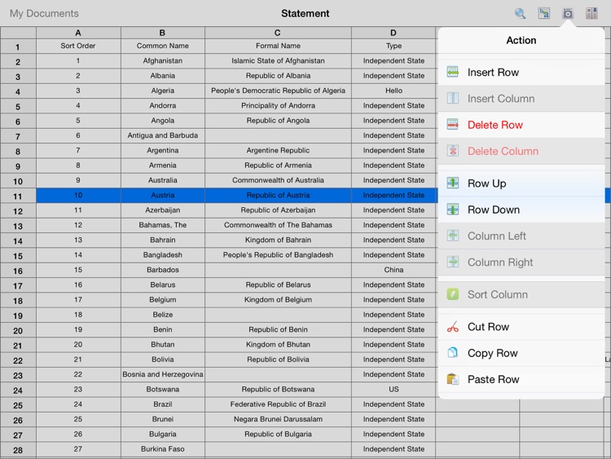The height and width of the screenshot is (459, 611).
Task: Click the Hello cell in Type column
Action: (393, 90)
